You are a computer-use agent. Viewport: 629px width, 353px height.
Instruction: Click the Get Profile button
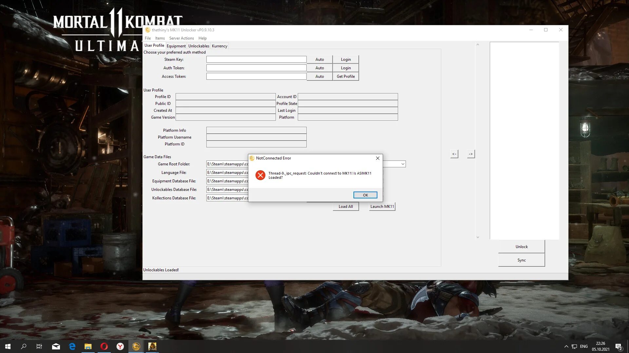[x=346, y=76]
